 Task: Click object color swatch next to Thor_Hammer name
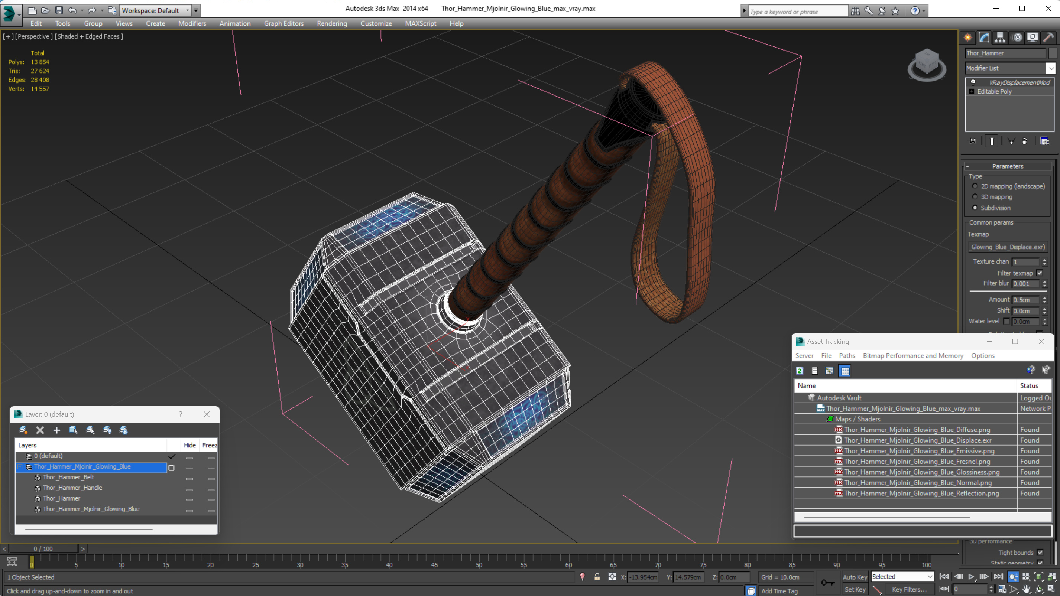(x=1053, y=53)
